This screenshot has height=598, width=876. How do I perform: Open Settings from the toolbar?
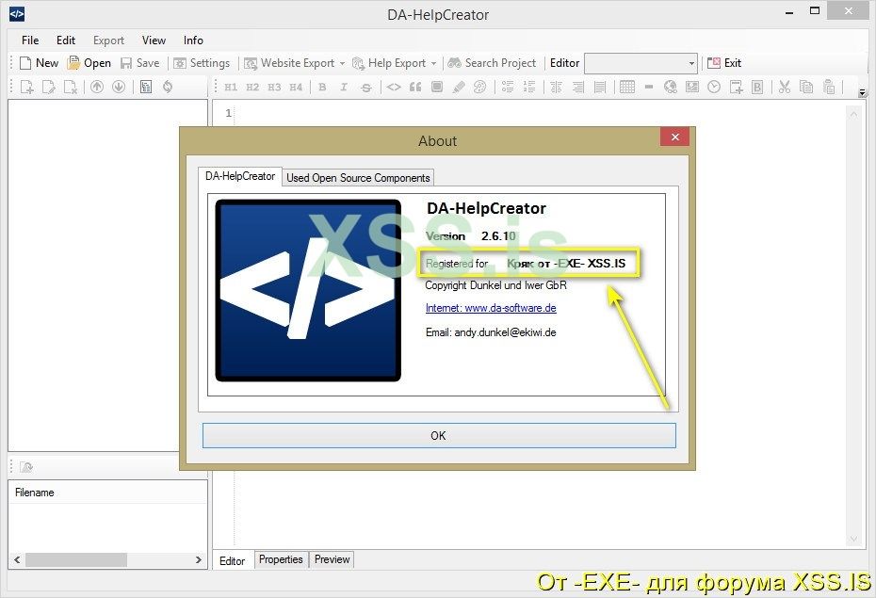(x=202, y=63)
